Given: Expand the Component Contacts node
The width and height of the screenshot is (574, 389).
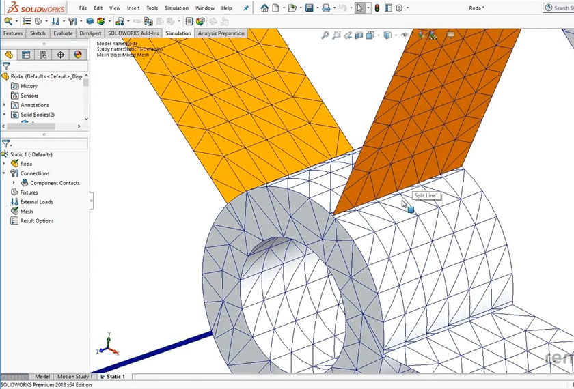Looking at the screenshot, I should tap(14, 183).
